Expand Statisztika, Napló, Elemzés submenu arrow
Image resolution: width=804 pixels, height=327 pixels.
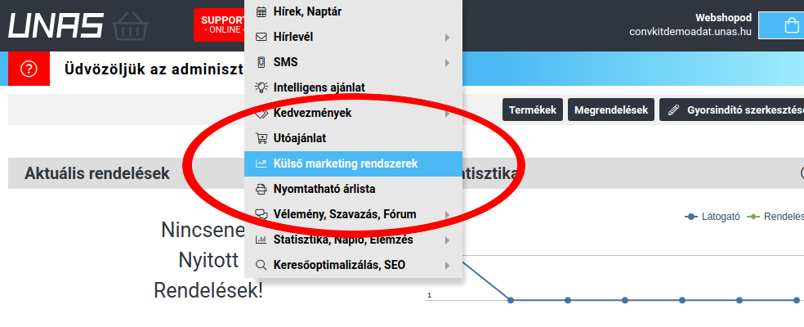[447, 240]
